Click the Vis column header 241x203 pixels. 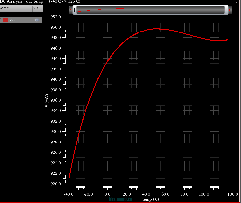[x=38, y=8]
